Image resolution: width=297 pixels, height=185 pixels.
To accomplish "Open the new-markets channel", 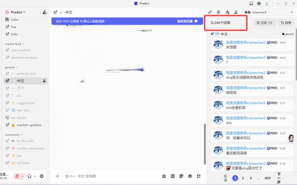I will 26,50.
